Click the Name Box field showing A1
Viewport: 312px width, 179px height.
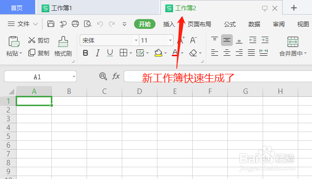[x=41, y=76]
